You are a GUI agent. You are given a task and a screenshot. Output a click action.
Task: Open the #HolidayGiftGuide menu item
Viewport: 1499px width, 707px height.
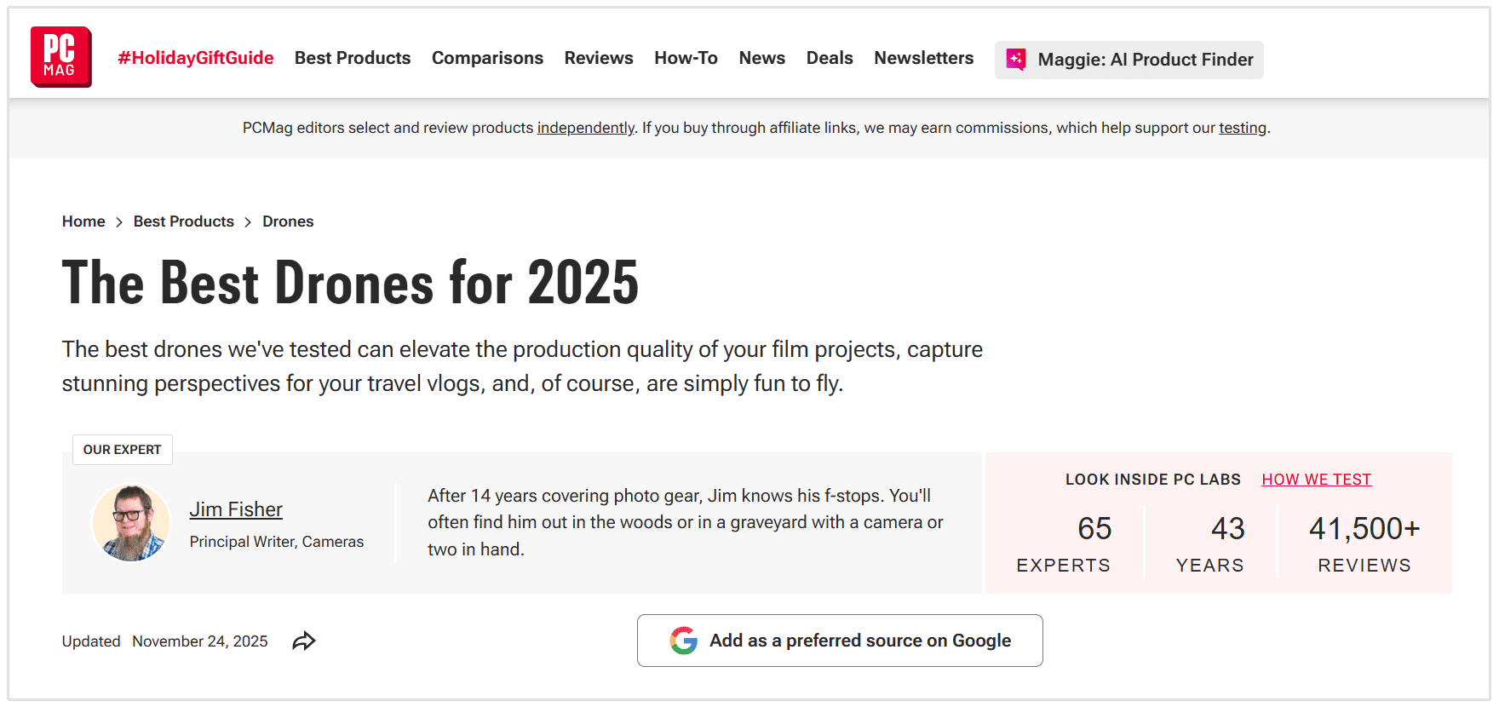coord(196,58)
